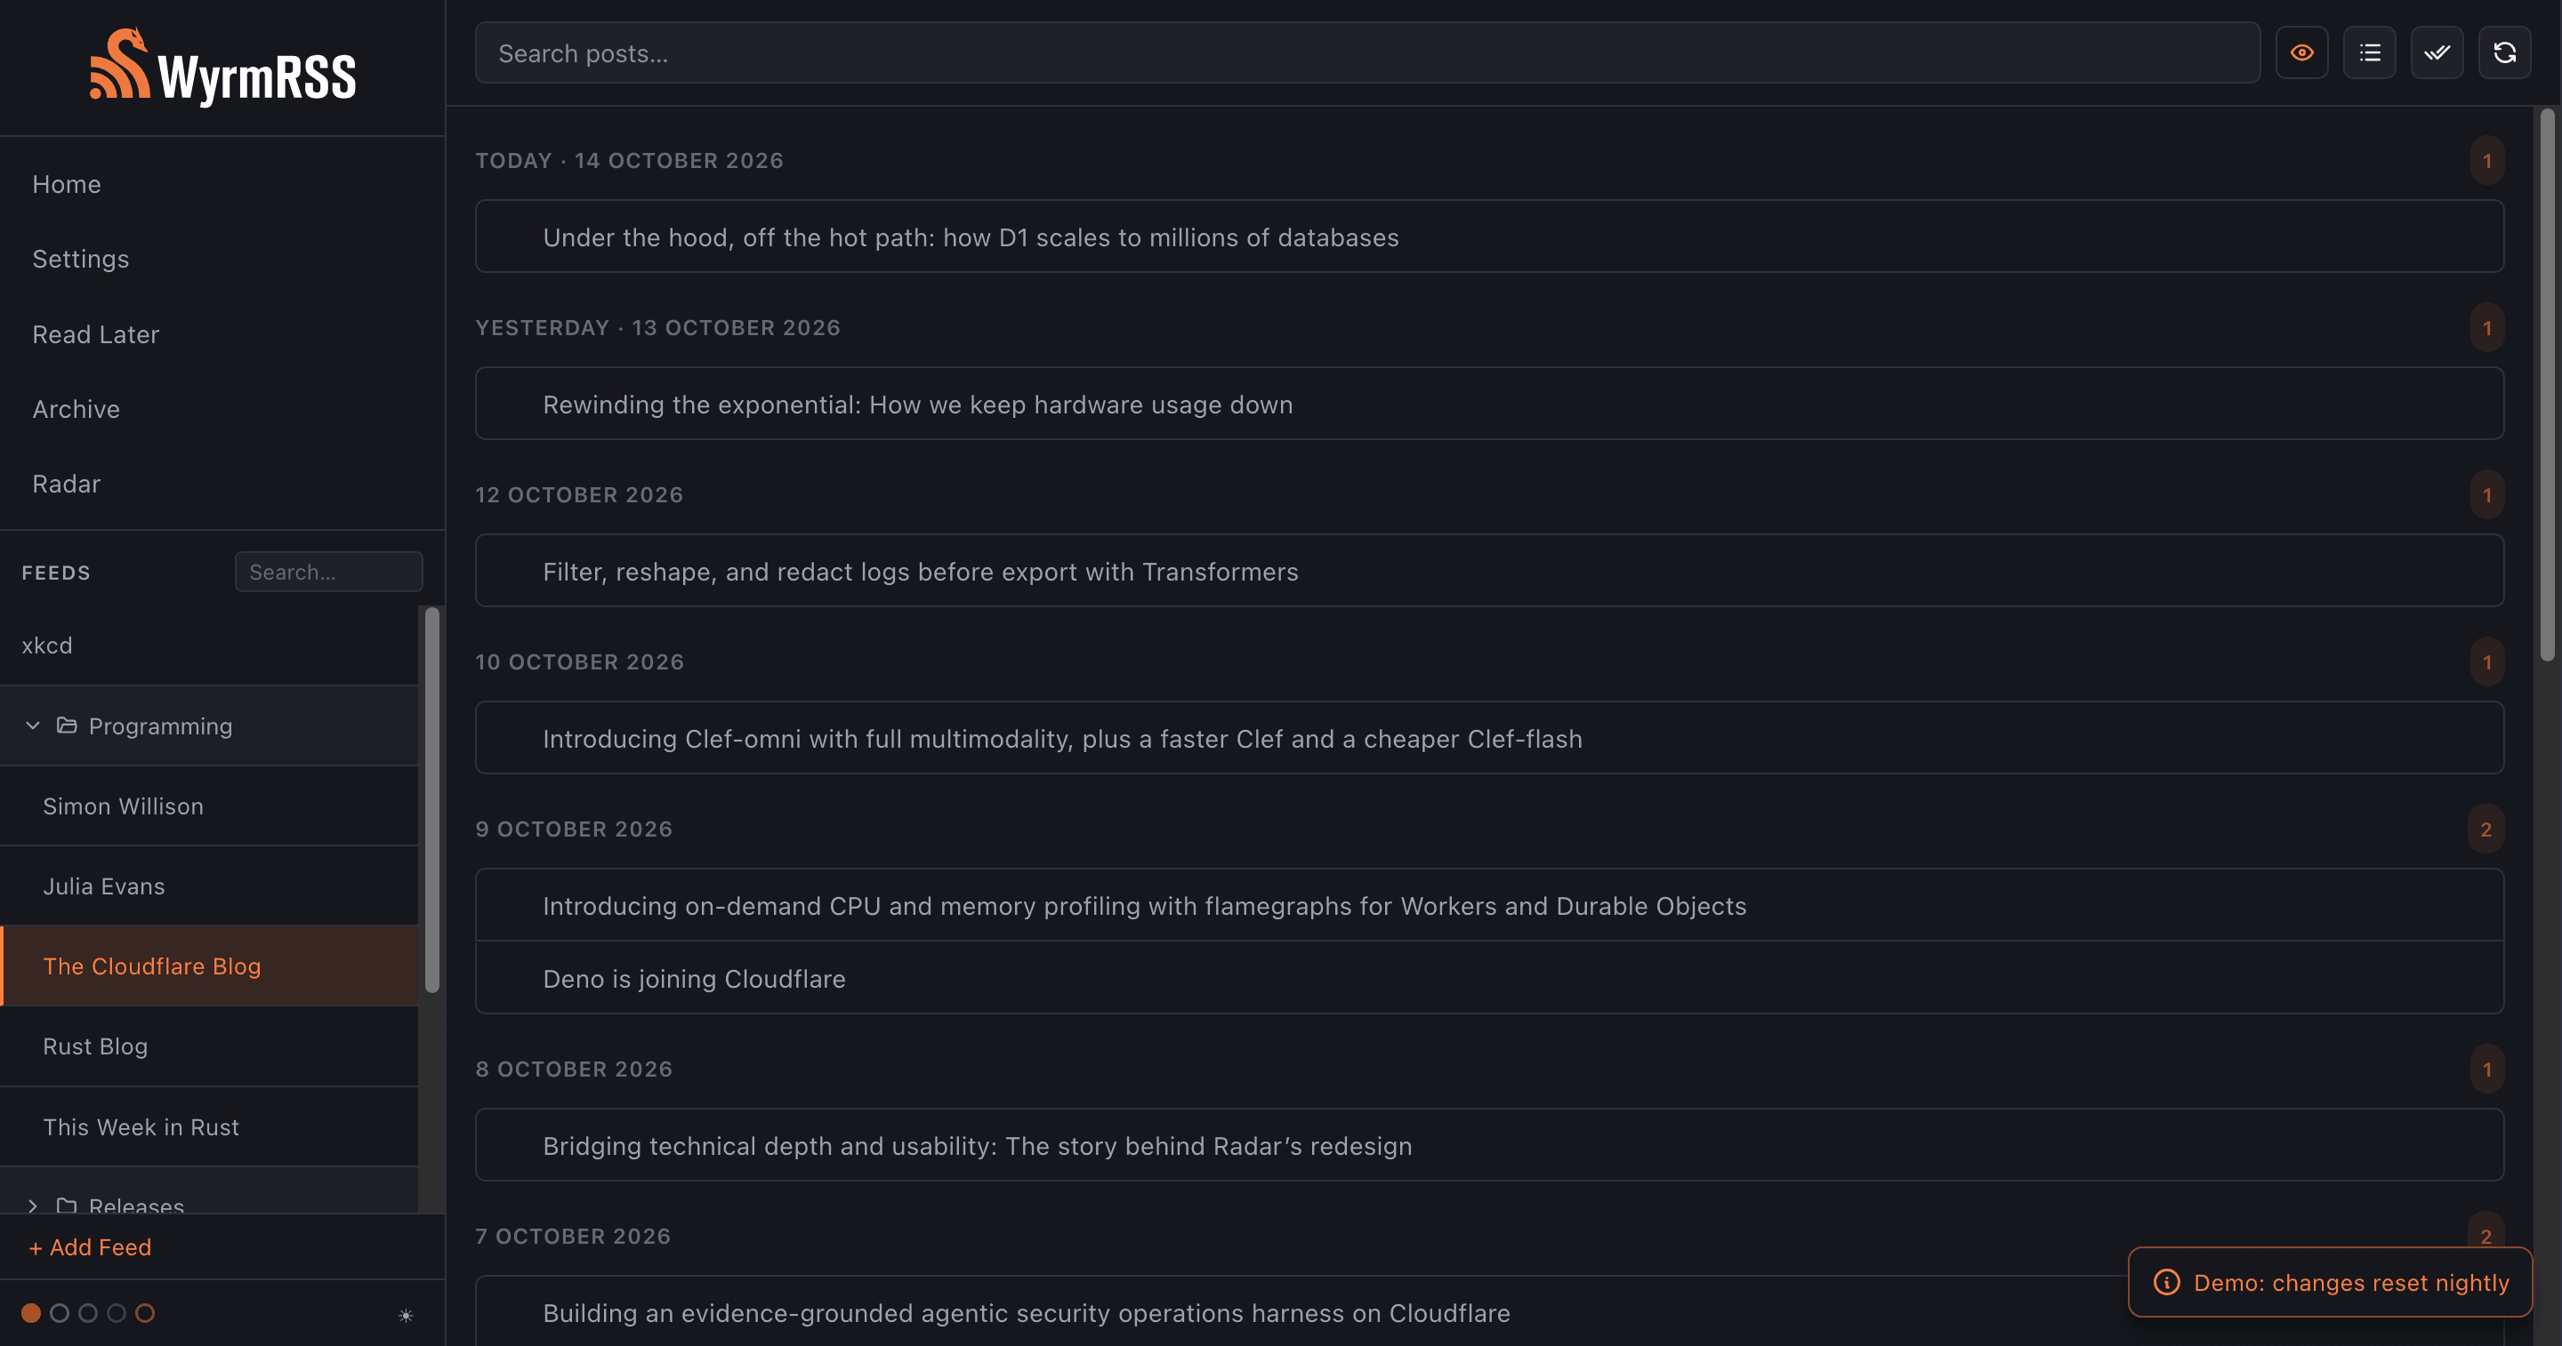Expand the Releases folder chevron

[33, 1205]
